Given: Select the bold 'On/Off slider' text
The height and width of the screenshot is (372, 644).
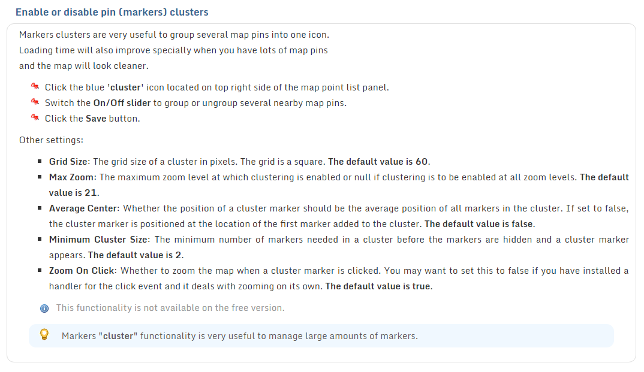Looking at the screenshot, I should tap(122, 103).
